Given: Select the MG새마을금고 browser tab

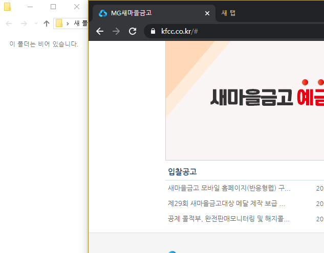Looking at the screenshot, I should point(154,13).
